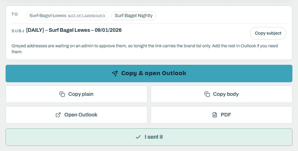Copy the email subject line
The image size is (298, 151).
coord(268,33)
